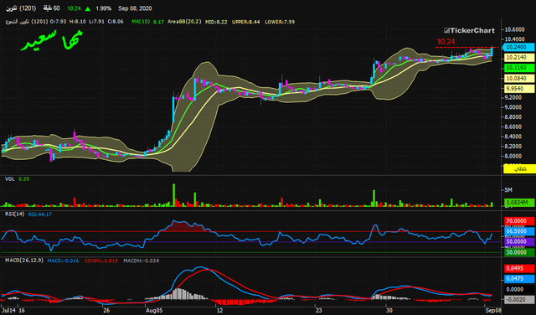Click the C:8.06 close value
The image size is (536, 315).
pos(116,22)
